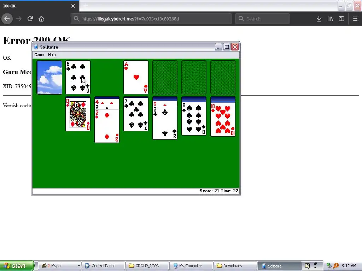This screenshot has height=271, width=362.
Task: Open the Windows start menu
Action: pos(17,266)
